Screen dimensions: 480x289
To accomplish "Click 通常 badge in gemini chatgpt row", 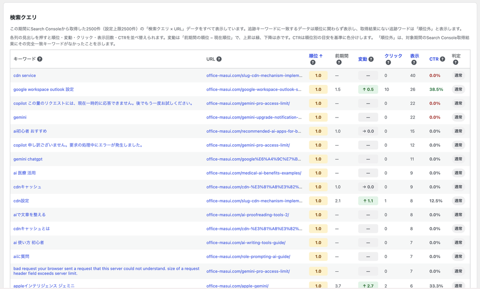I will click(458, 159).
